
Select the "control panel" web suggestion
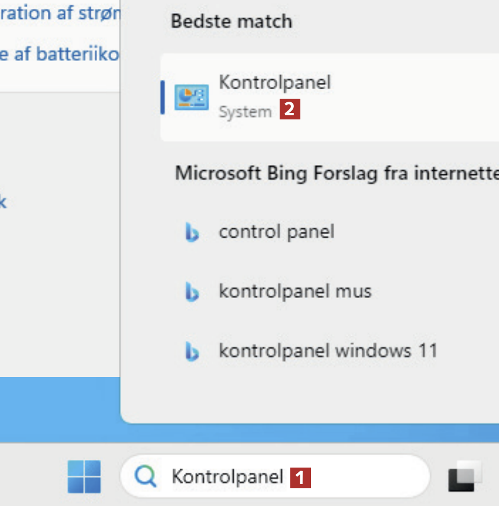(x=277, y=231)
